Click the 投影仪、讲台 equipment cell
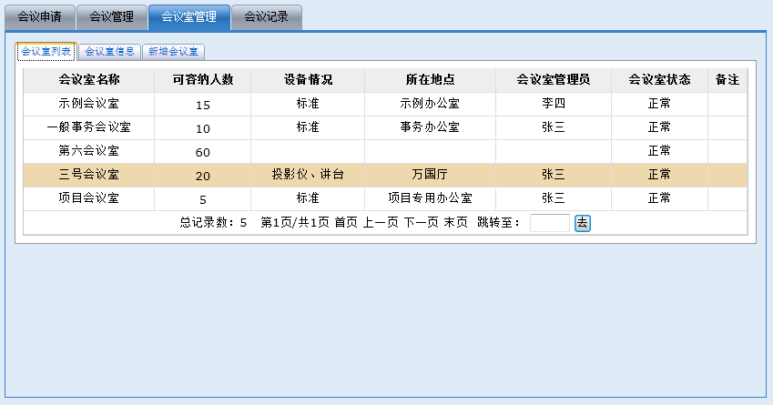This screenshot has height=405, width=773. (x=308, y=175)
